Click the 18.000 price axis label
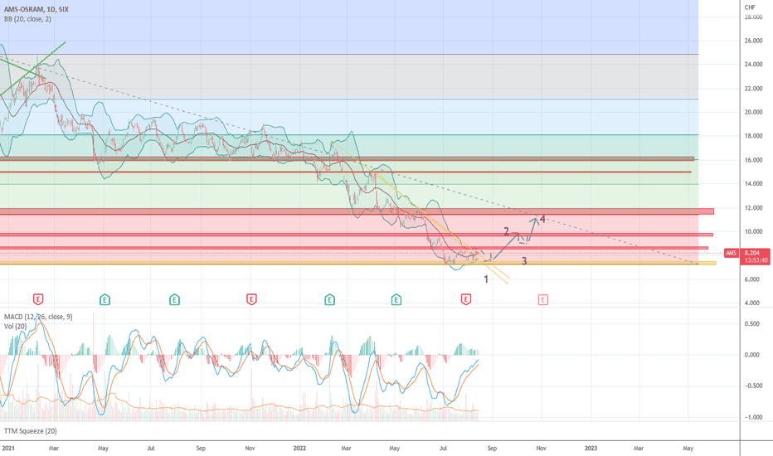773x456 pixels. 753,136
